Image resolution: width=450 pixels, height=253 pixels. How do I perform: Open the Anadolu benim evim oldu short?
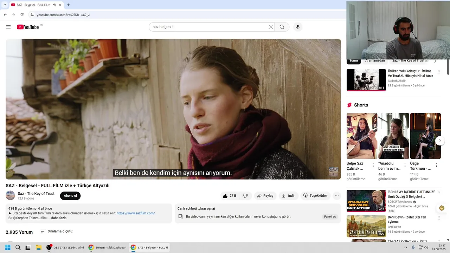394,136
